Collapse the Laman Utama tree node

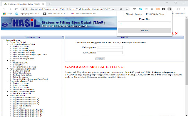pos(4,40)
